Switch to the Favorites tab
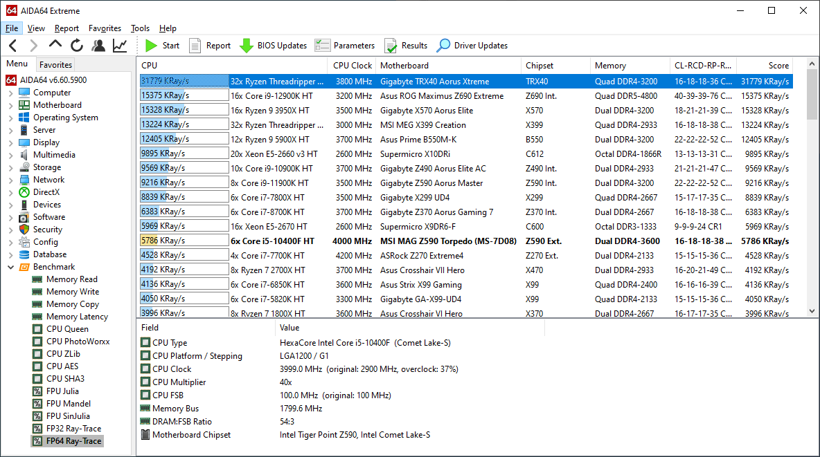This screenshot has width=820, height=457. 55,64
